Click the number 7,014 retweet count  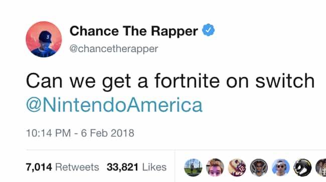39,167
